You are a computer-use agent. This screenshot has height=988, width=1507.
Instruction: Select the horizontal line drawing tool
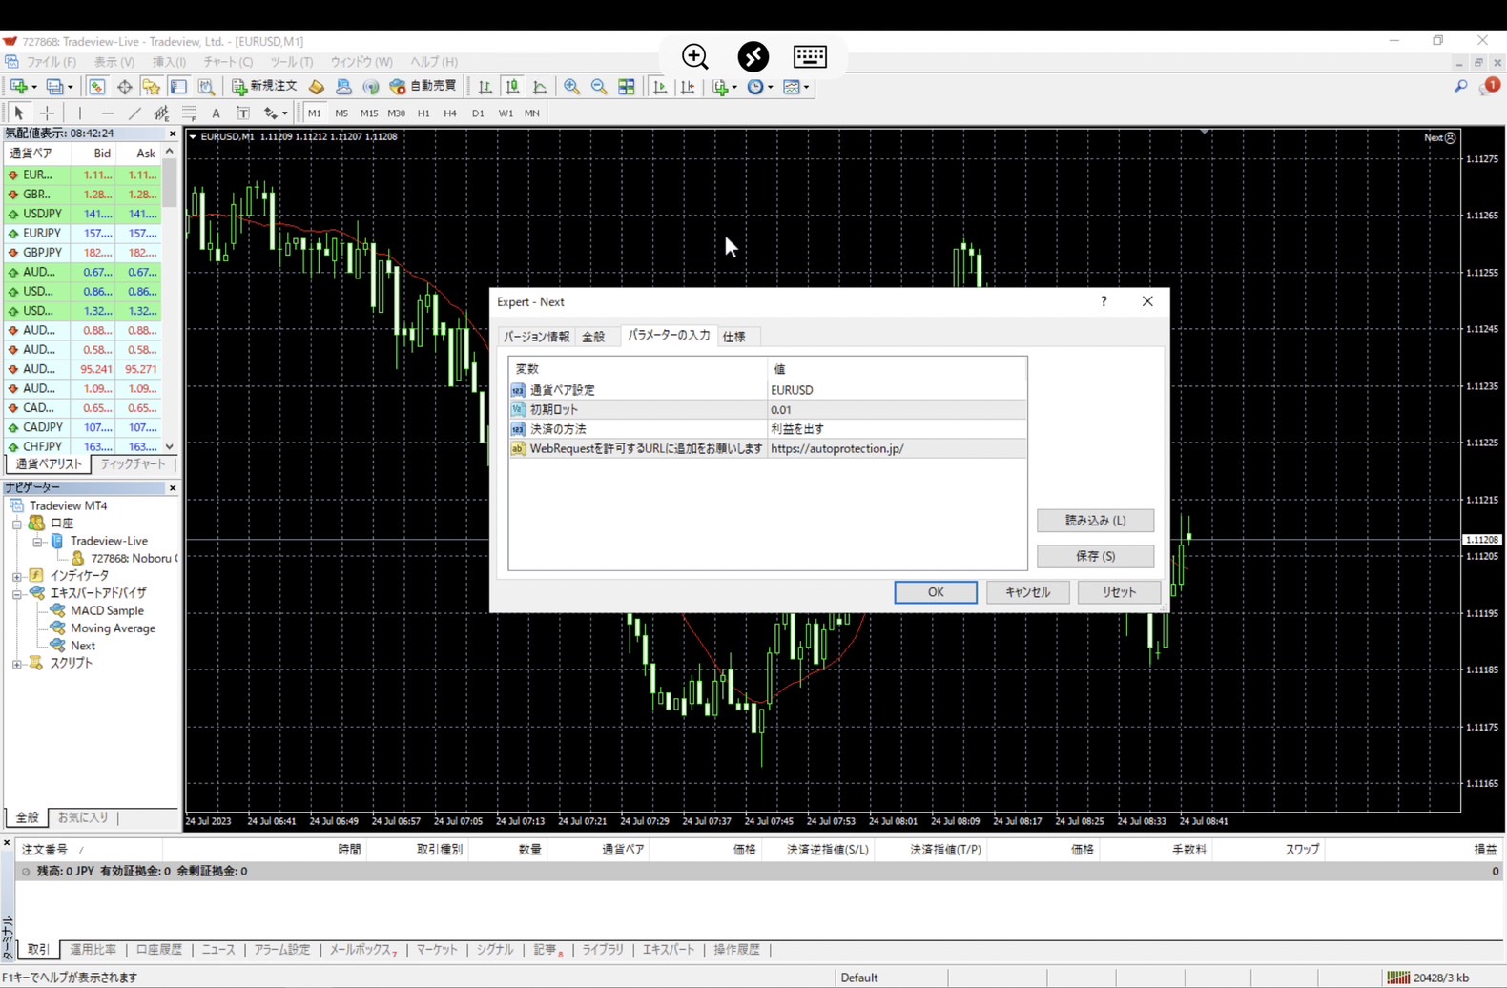coord(107,113)
